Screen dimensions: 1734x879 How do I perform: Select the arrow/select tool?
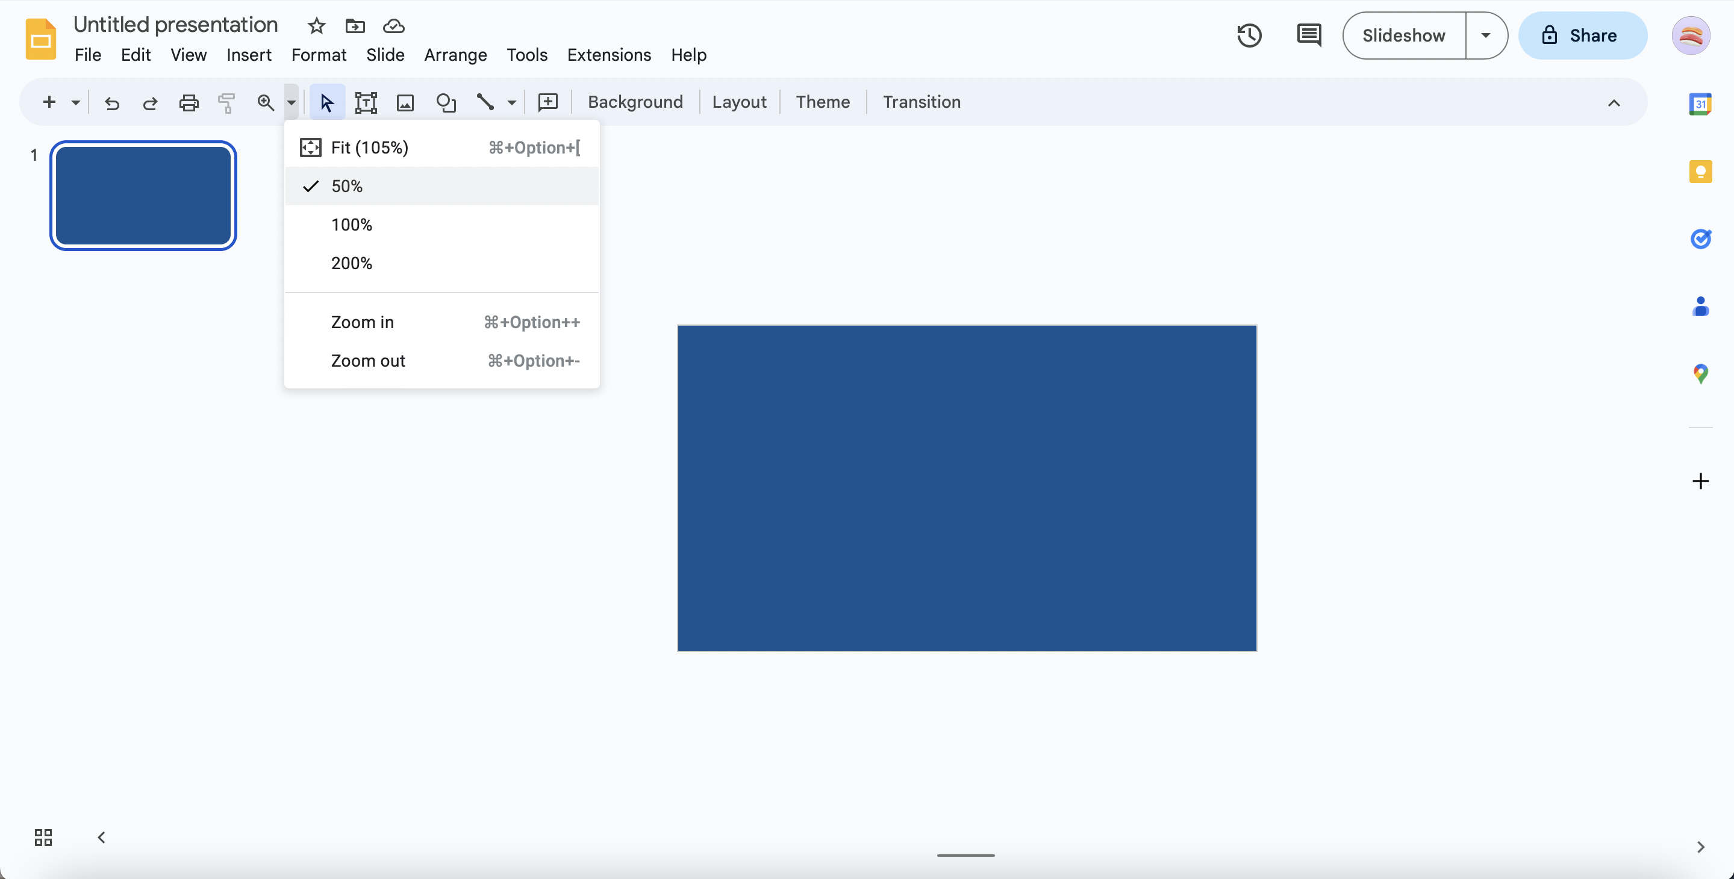point(326,102)
